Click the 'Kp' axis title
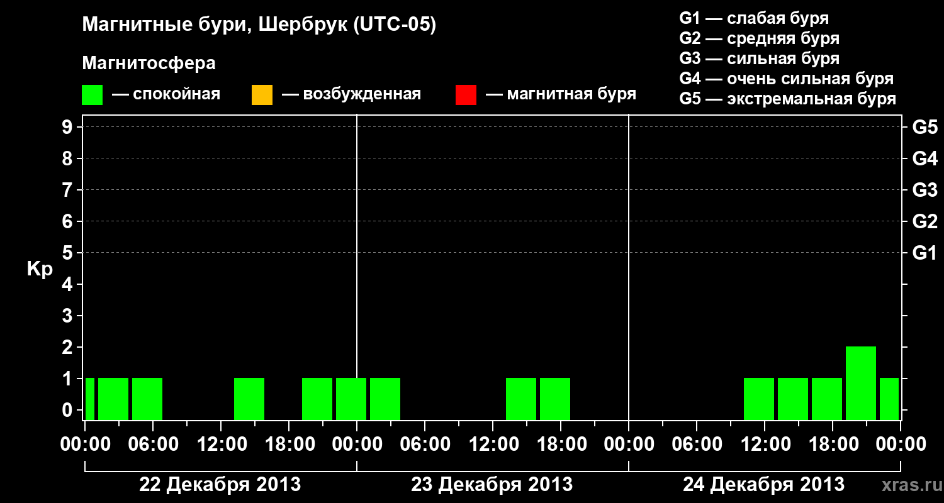944x503 pixels. tap(40, 269)
